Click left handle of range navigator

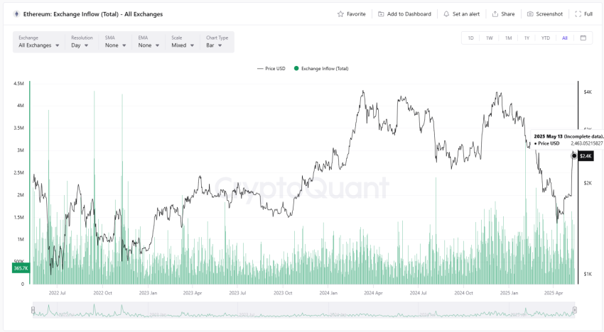pyautogui.click(x=33, y=310)
